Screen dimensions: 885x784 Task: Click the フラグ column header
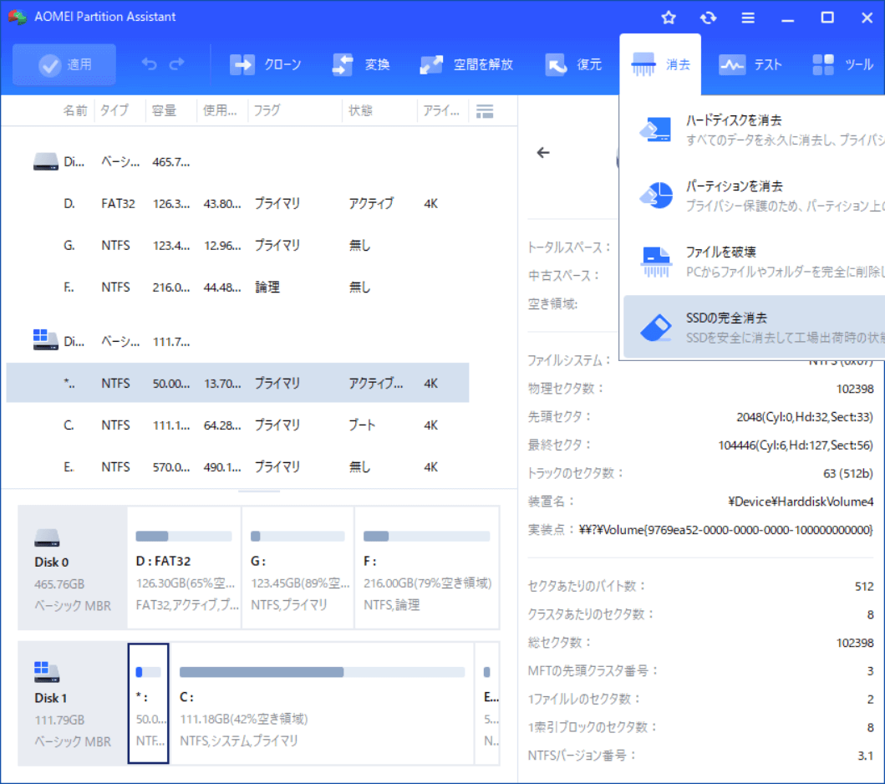point(267,110)
